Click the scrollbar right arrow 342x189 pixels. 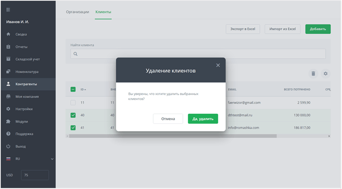coord(329,136)
